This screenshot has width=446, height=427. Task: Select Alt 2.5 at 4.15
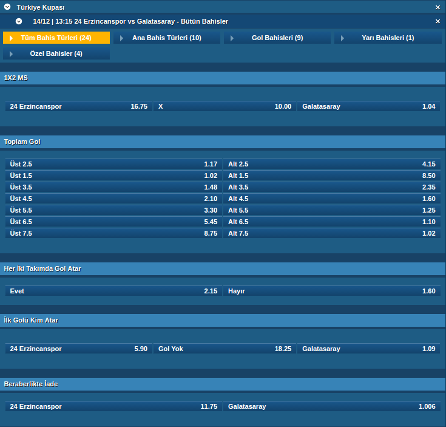point(332,164)
